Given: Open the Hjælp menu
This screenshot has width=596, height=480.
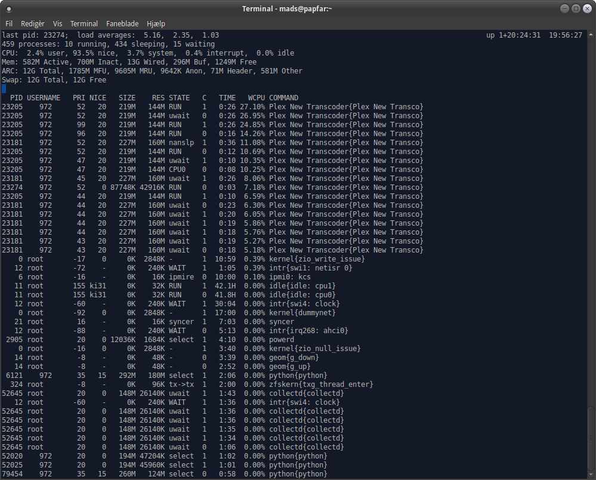Looking at the screenshot, I should coord(156,23).
